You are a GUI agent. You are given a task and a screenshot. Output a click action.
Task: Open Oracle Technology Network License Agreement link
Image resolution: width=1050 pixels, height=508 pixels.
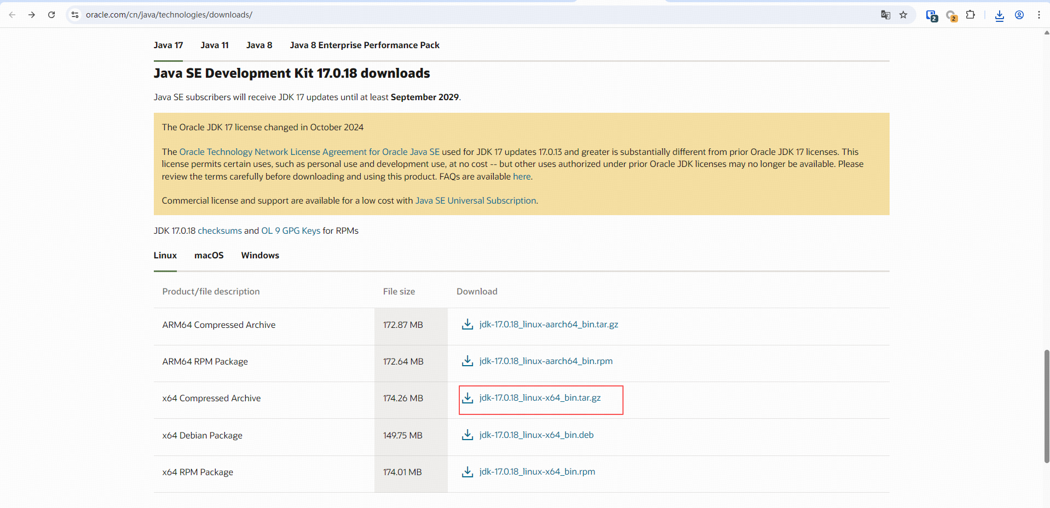click(x=309, y=152)
